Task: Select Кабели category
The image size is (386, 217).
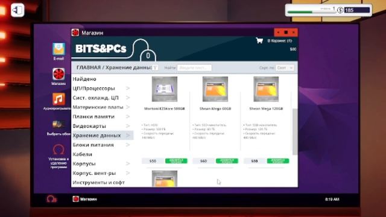Action: click(82, 154)
